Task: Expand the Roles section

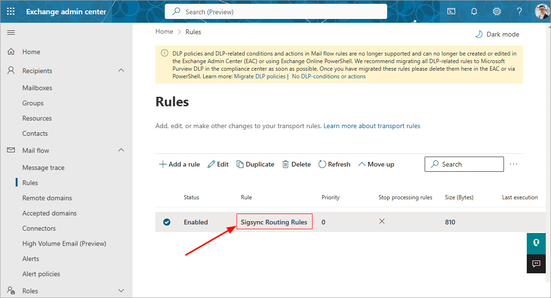Action: click(121, 290)
